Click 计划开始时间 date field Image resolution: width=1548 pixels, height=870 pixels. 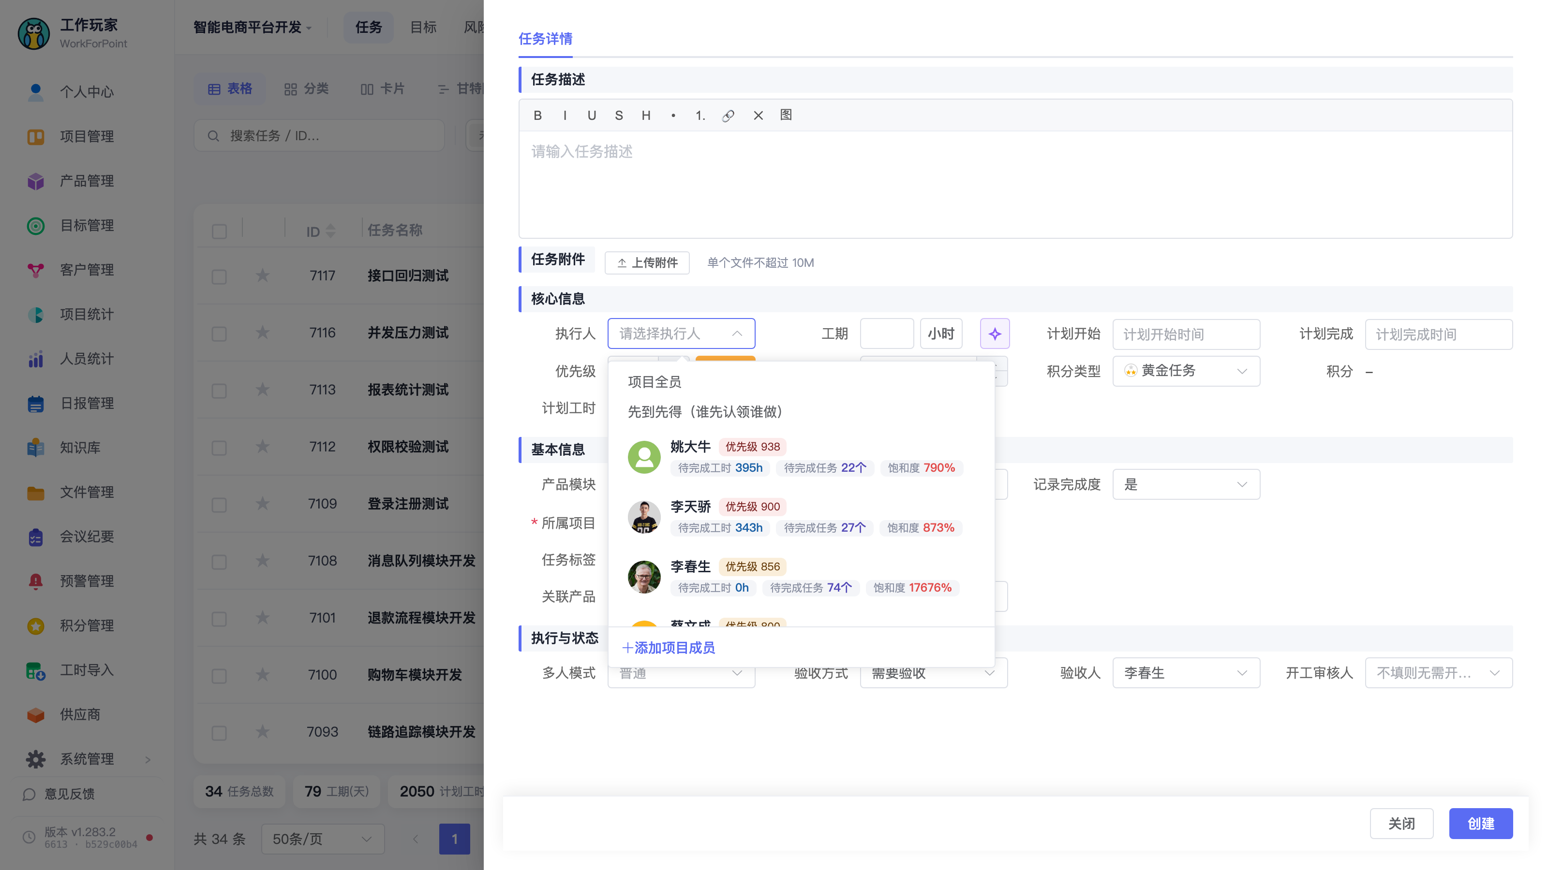1186,334
